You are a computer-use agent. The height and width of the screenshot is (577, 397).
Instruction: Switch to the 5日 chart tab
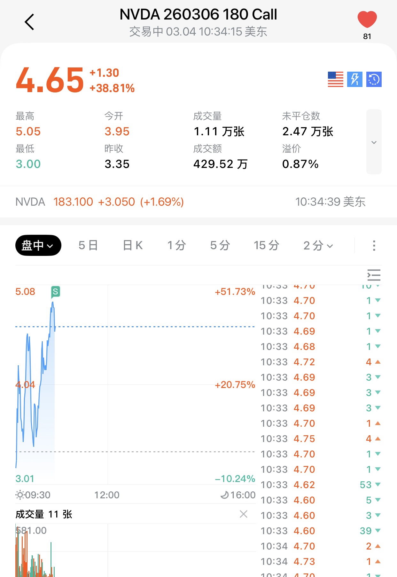pos(88,245)
